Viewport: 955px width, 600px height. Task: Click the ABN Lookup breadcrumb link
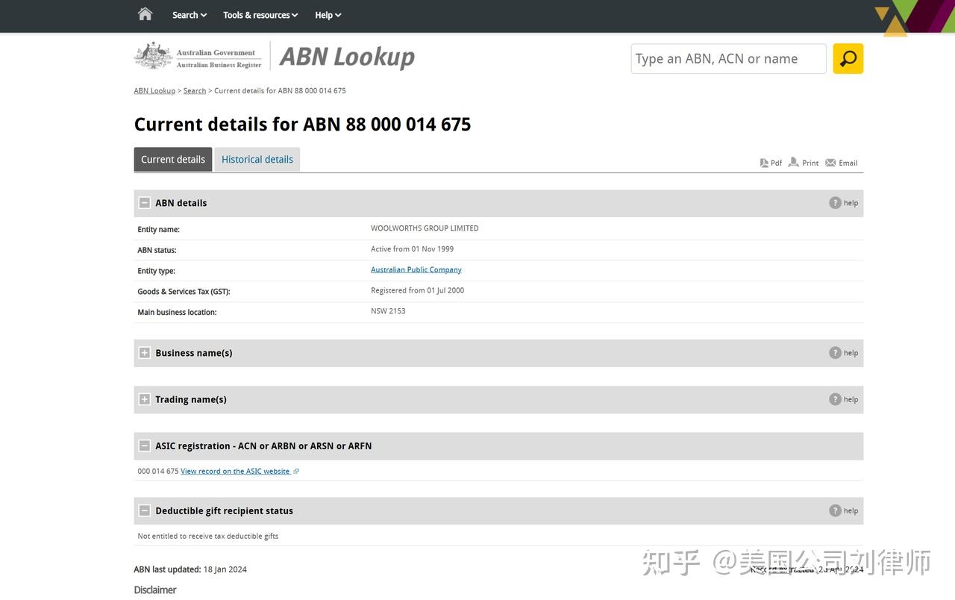tap(154, 91)
